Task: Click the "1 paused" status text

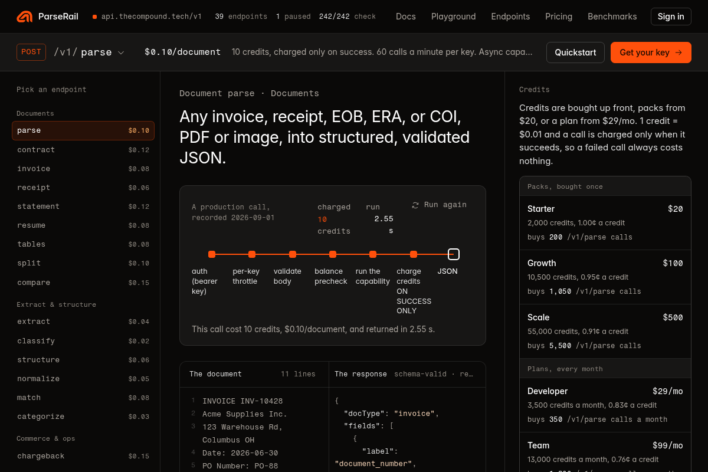Action: point(293,17)
